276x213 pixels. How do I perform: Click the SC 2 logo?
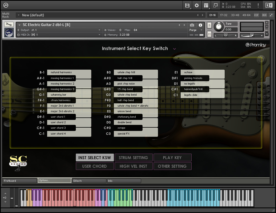tap(18, 163)
